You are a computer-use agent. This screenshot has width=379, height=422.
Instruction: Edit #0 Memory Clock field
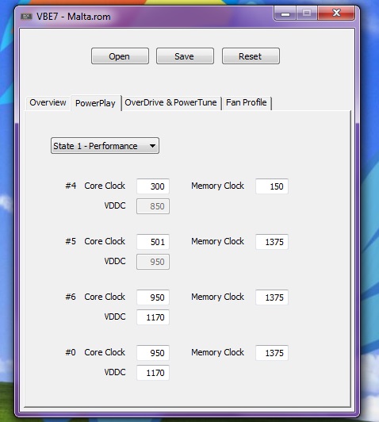[x=272, y=353]
